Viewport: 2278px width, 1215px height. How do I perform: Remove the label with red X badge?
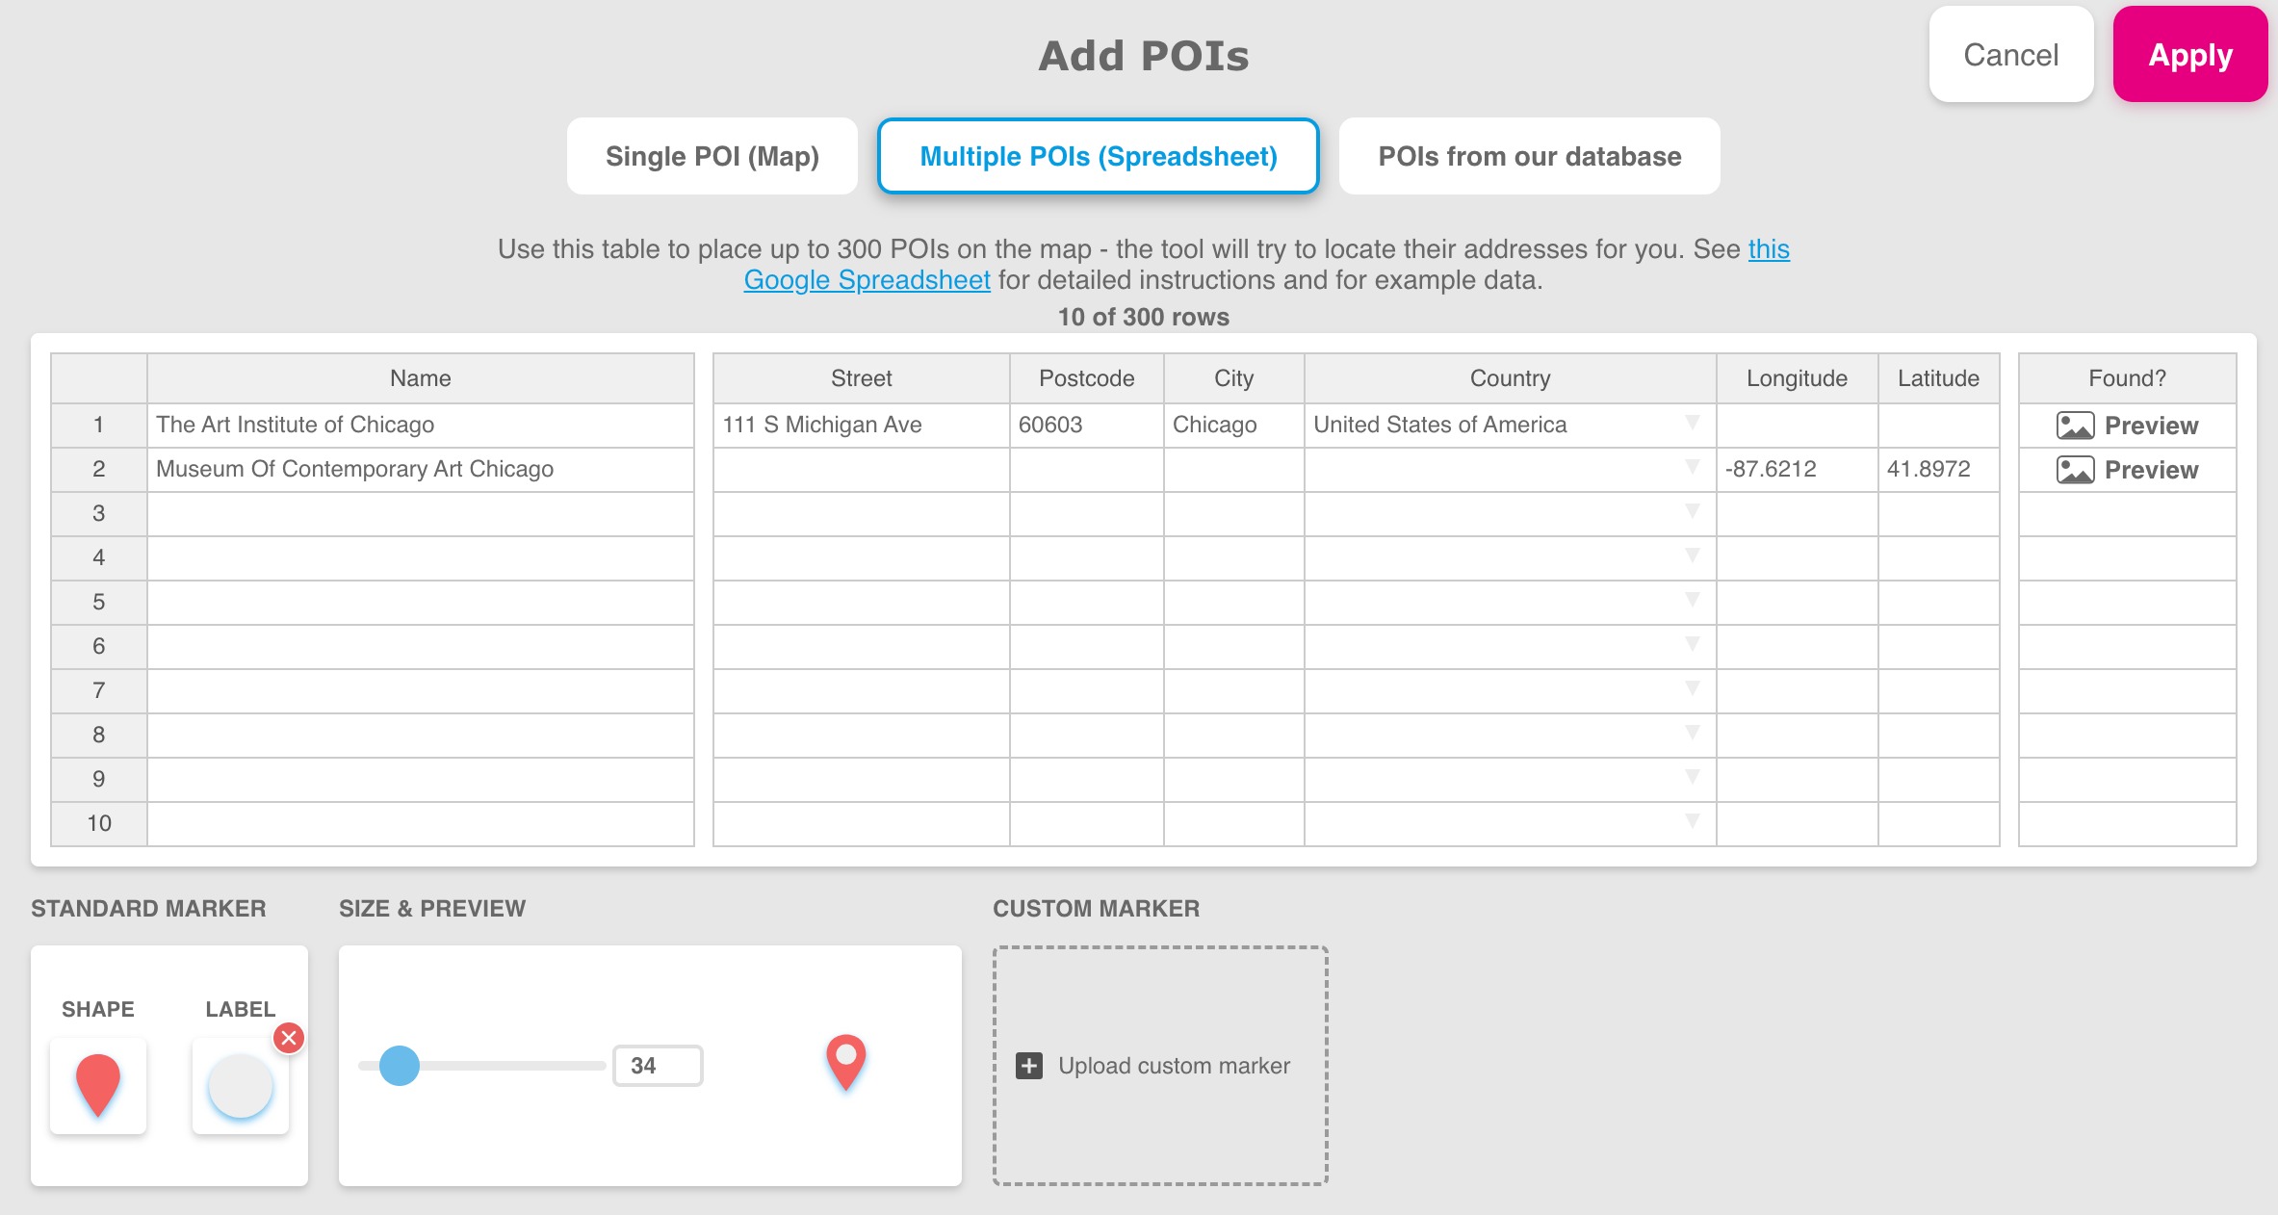(x=289, y=1038)
